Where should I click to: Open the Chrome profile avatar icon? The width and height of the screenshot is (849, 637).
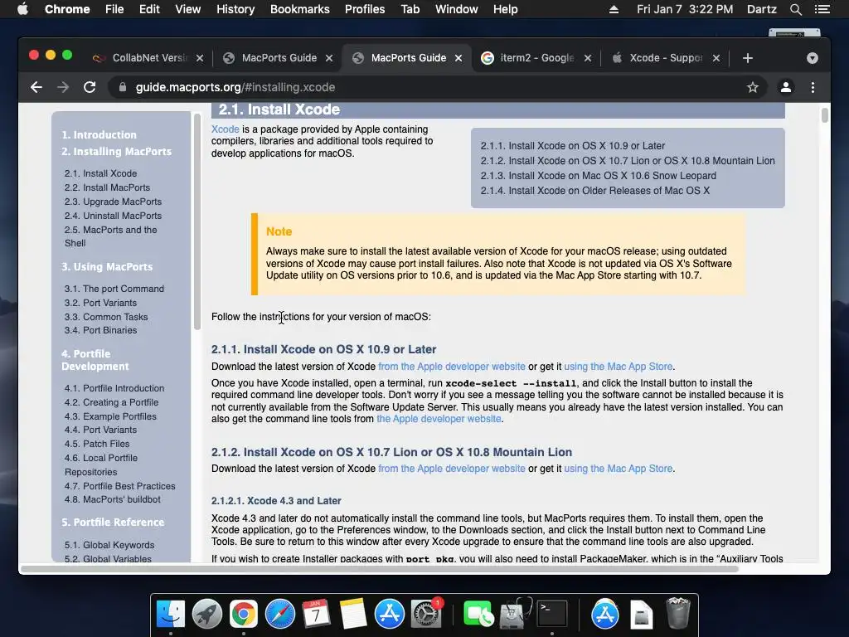[x=786, y=87]
